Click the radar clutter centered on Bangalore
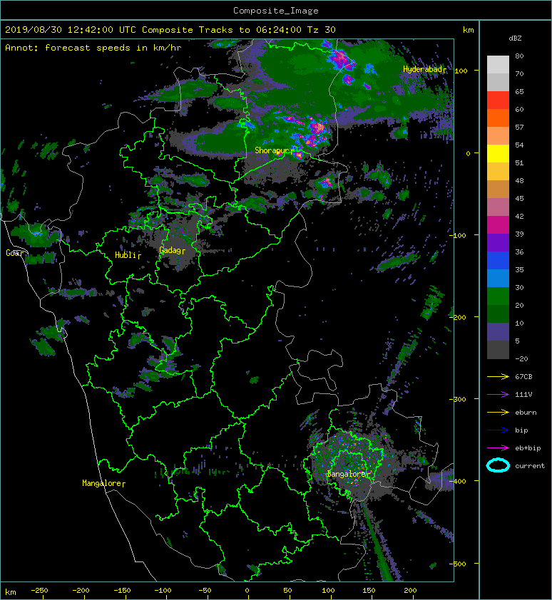552x600 pixels. coord(349,465)
